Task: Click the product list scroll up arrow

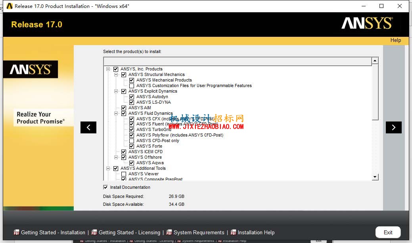Action: 375,61
